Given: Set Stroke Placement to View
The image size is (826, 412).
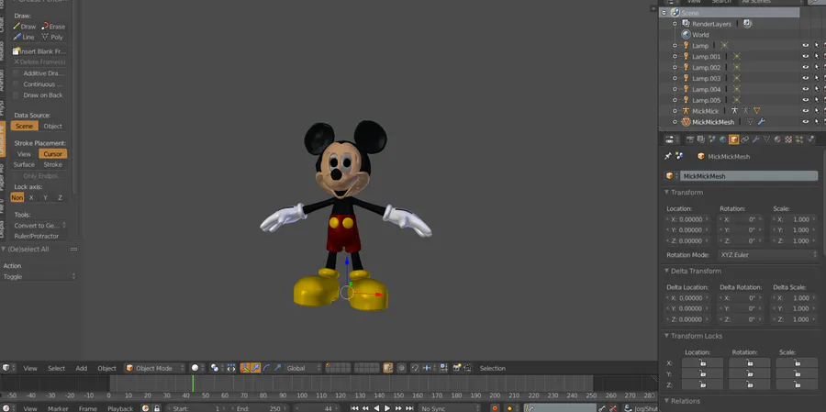Looking at the screenshot, I should pos(24,154).
